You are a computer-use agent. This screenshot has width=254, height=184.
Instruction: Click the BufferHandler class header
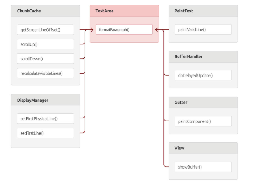203,56
